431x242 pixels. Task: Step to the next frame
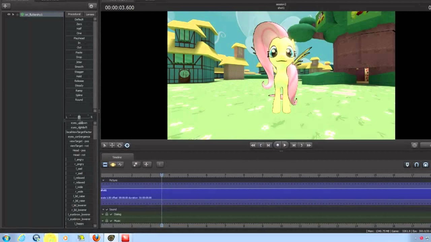pos(294,145)
